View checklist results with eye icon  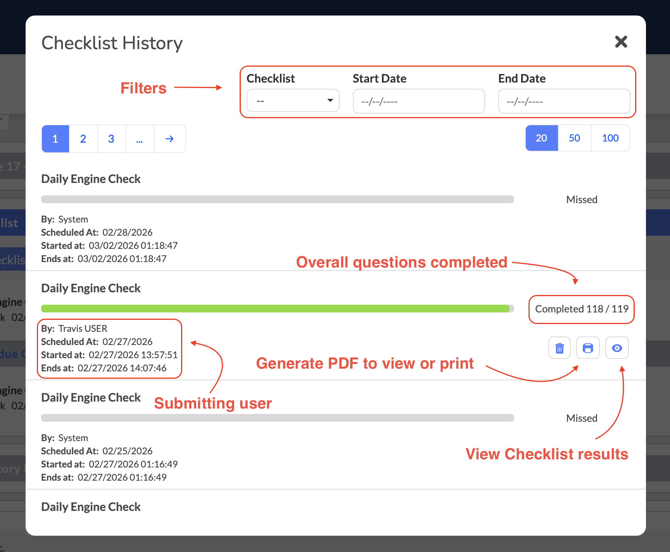pyautogui.click(x=617, y=348)
